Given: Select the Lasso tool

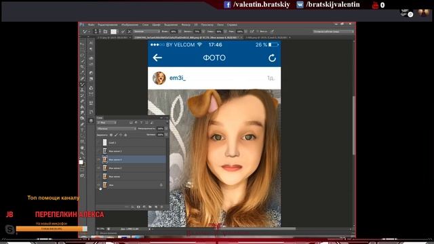Looking at the screenshot, I should tap(82, 56).
